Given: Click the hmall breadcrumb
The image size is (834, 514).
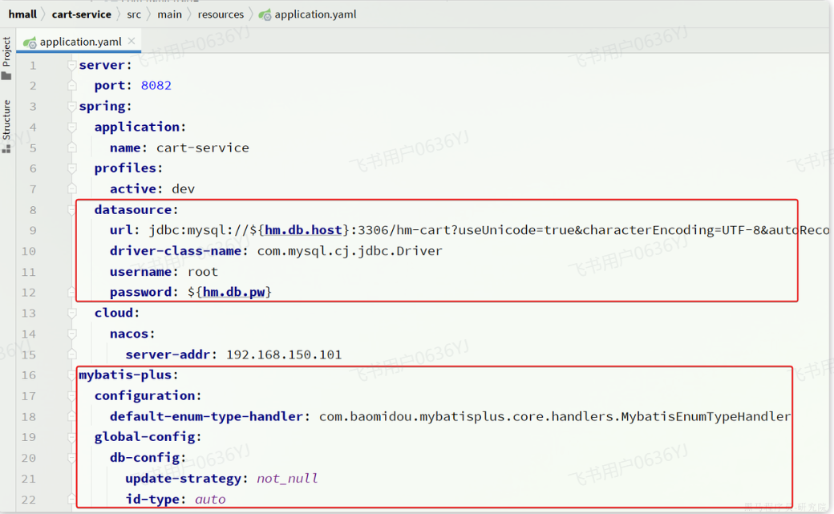Looking at the screenshot, I should (22, 14).
